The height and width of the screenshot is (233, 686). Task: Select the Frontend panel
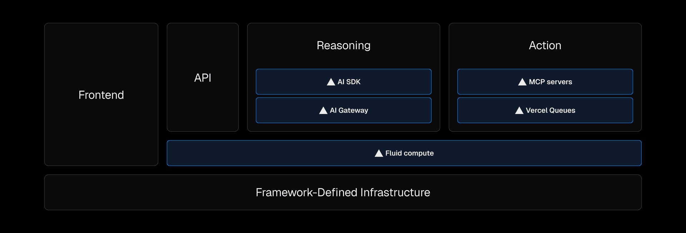point(101,95)
